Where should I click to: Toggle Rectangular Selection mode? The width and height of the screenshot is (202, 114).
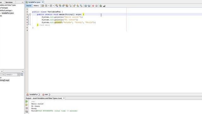[x=70, y=6]
